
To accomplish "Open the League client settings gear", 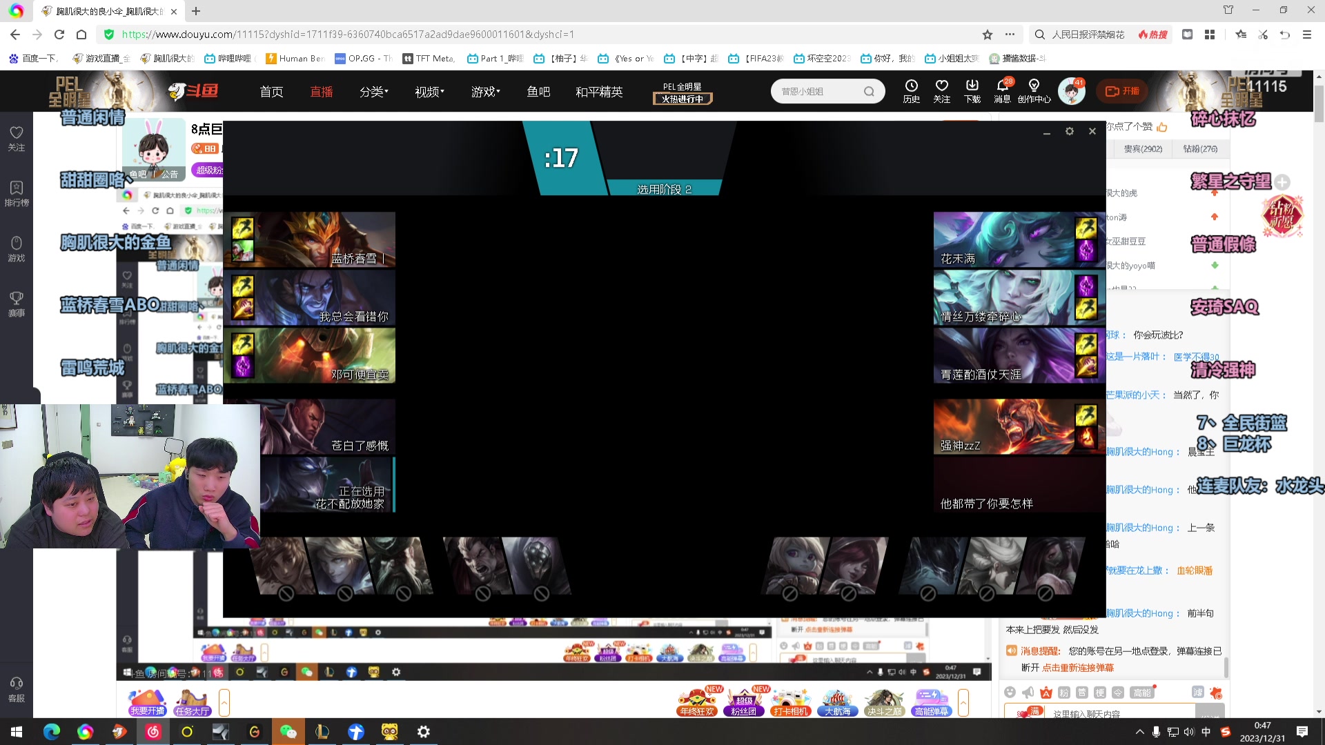I will tap(1070, 131).
